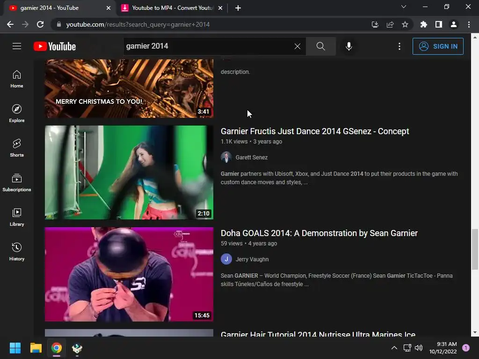Screen dimensions: 479x359
Task: Open Merry Christmas video thumbnail
Action: click(x=129, y=88)
